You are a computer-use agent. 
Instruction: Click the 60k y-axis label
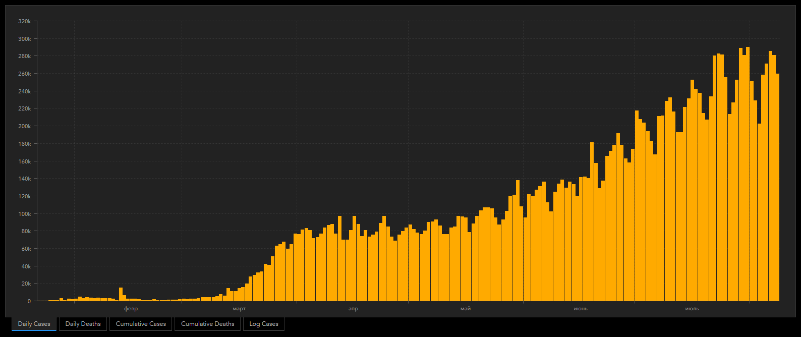[25, 249]
